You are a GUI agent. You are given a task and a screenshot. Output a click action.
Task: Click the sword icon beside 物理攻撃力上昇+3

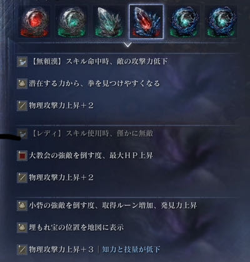pos(22,249)
